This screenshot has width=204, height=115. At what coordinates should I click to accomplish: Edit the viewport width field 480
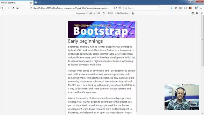click(91, 13)
